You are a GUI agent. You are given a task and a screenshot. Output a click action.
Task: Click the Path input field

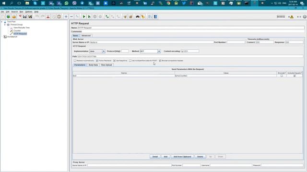190,56
